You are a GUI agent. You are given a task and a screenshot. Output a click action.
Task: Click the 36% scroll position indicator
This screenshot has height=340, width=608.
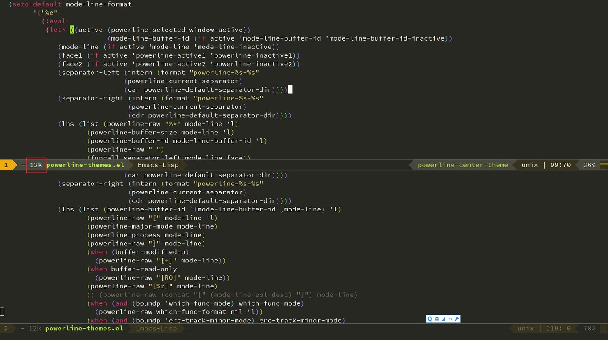pyautogui.click(x=589, y=165)
